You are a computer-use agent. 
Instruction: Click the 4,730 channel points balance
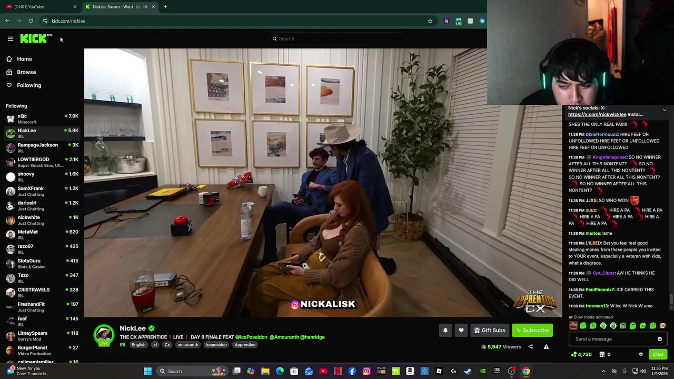581,354
